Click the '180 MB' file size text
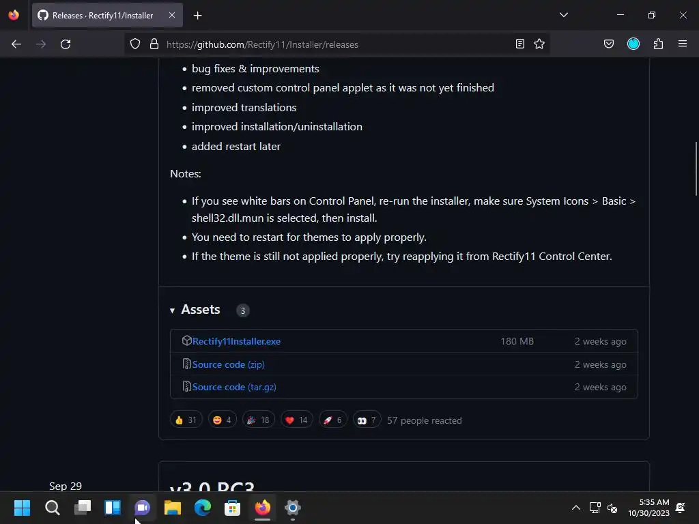Image resolution: width=699 pixels, height=524 pixels. [517, 341]
